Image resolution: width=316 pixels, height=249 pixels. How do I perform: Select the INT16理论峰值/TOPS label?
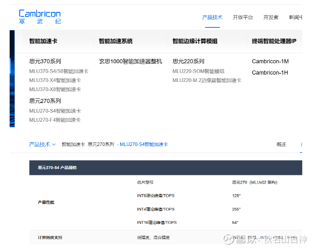click(x=157, y=222)
